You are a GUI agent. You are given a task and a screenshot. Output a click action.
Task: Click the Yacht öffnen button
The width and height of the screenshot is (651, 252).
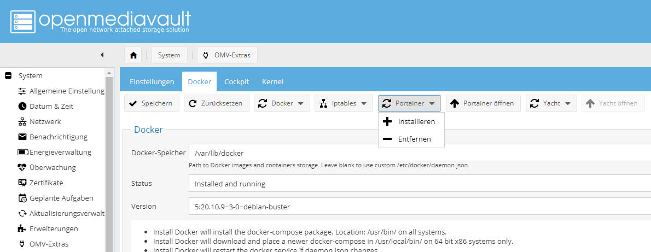tap(613, 103)
